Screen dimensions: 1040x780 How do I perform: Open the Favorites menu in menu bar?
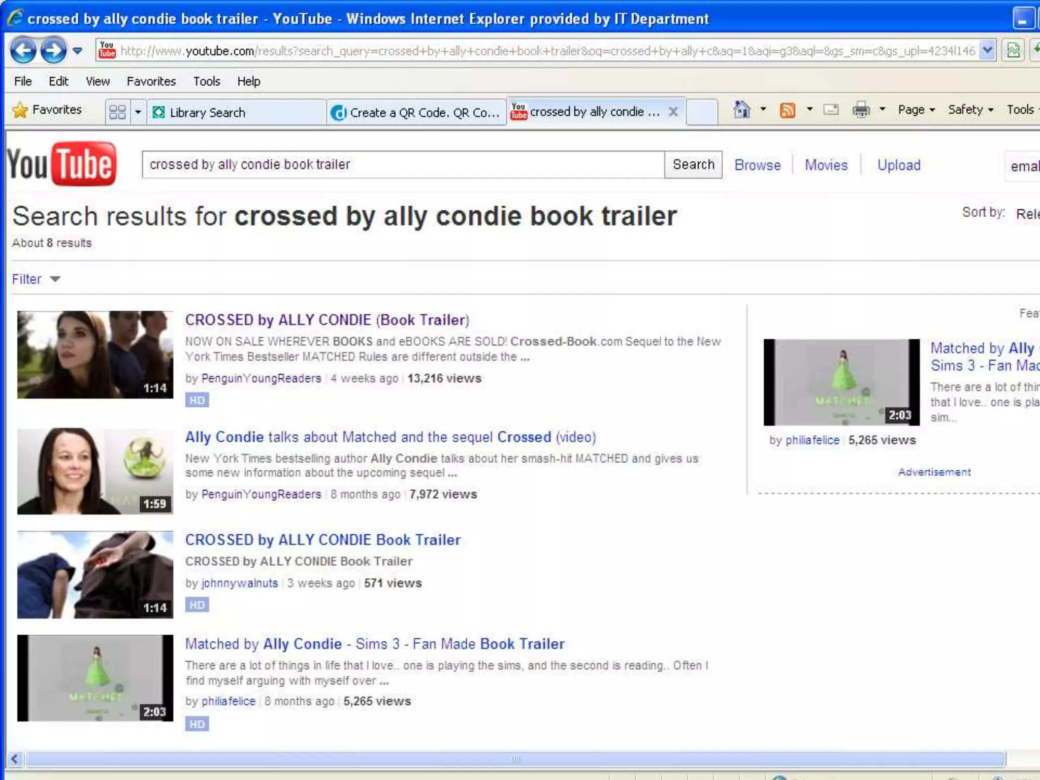pyautogui.click(x=151, y=81)
